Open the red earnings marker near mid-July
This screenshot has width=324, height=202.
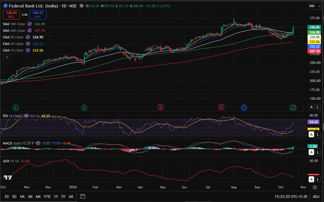click(221, 107)
